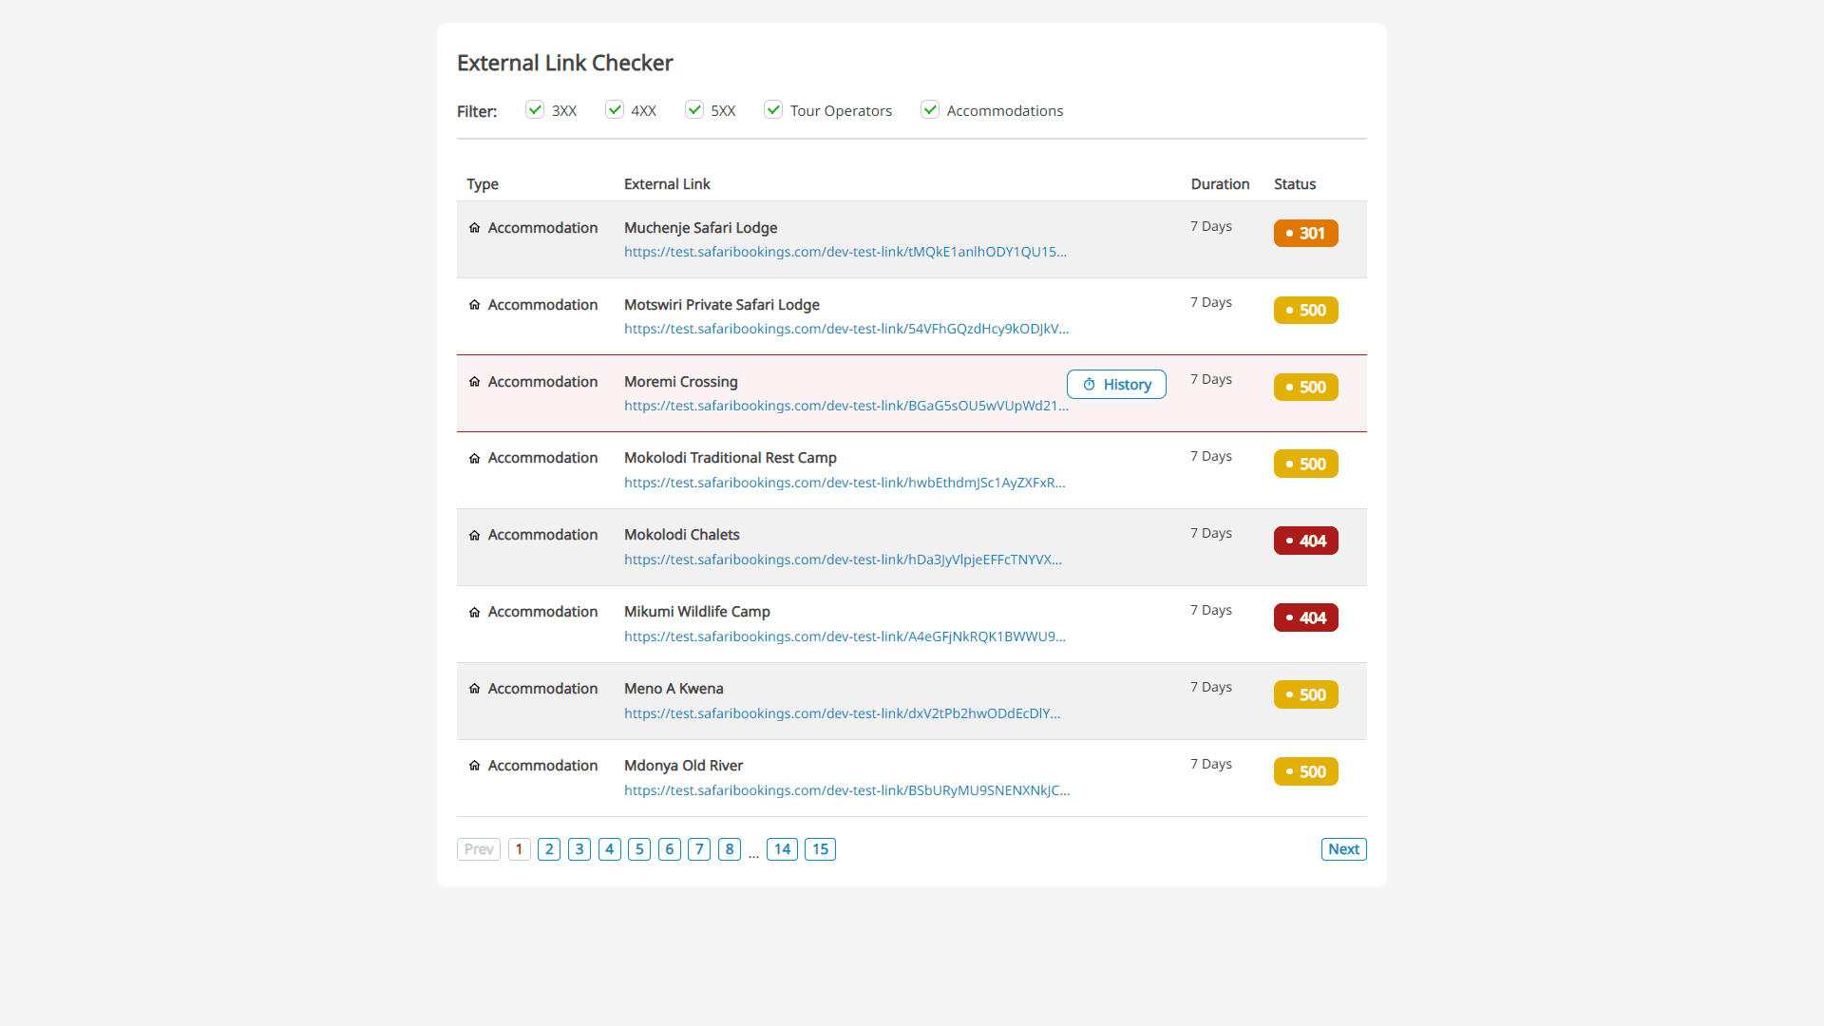The width and height of the screenshot is (1824, 1026).
Task: Uncheck the 3XX filter checkbox
Action: click(x=535, y=109)
